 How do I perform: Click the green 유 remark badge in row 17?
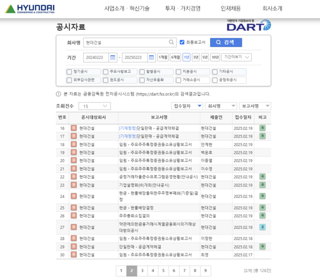point(262,136)
